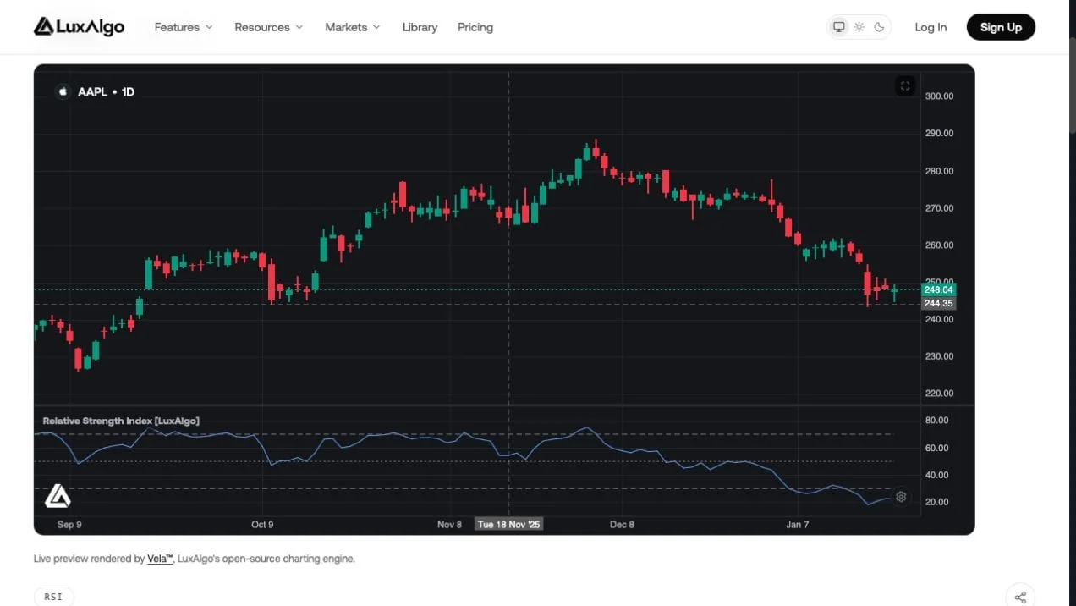Click the Nov 8 date label
Image resolution: width=1076 pixels, height=606 pixels.
click(450, 525)
